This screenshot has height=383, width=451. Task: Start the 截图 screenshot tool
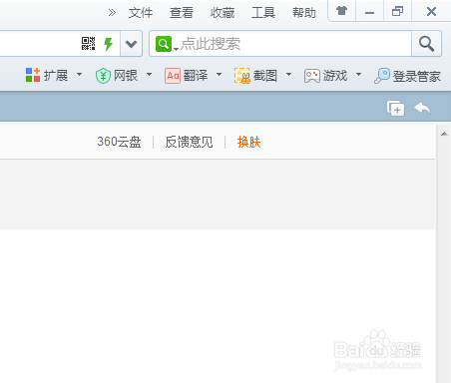tap(255, 76)
